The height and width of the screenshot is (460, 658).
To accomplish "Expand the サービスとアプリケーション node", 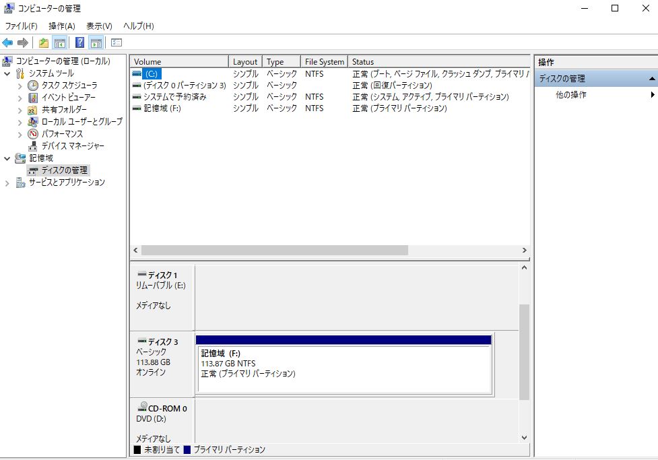I will (7, 183).
